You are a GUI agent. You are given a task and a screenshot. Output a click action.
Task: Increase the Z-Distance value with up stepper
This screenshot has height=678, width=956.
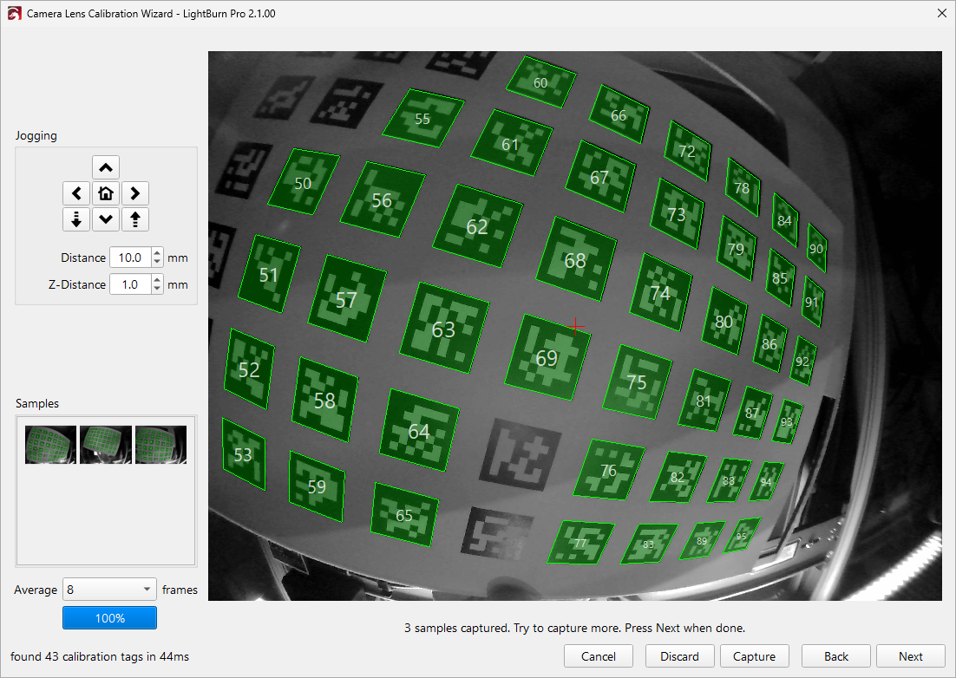(x=157, y=279)
